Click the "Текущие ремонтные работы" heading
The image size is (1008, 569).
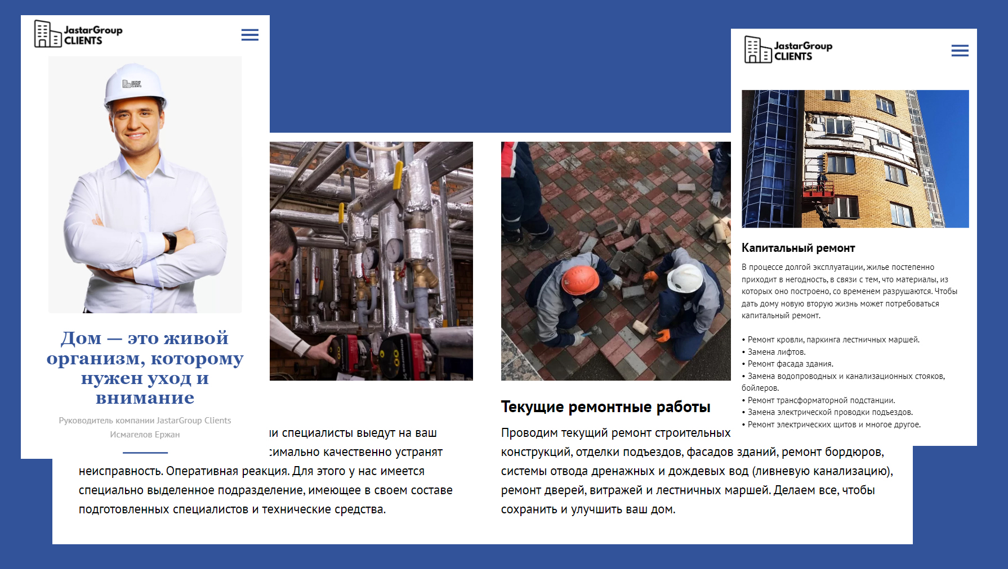[x=605, y=407]
